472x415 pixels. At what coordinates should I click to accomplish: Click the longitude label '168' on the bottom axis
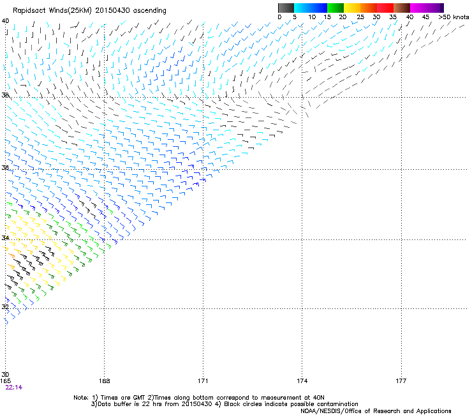(104, 381)
